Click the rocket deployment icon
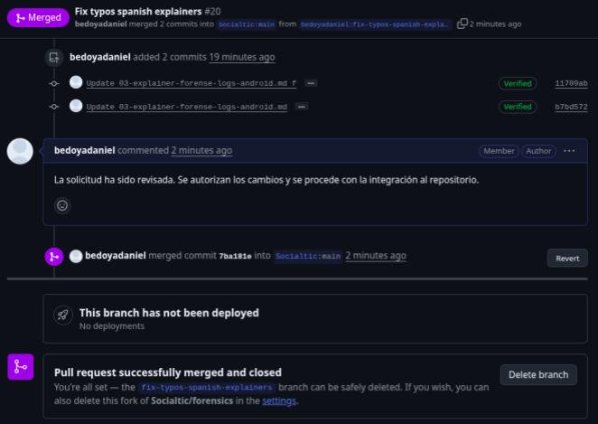Viewport: 598px width, 424px height. [62, 315]
